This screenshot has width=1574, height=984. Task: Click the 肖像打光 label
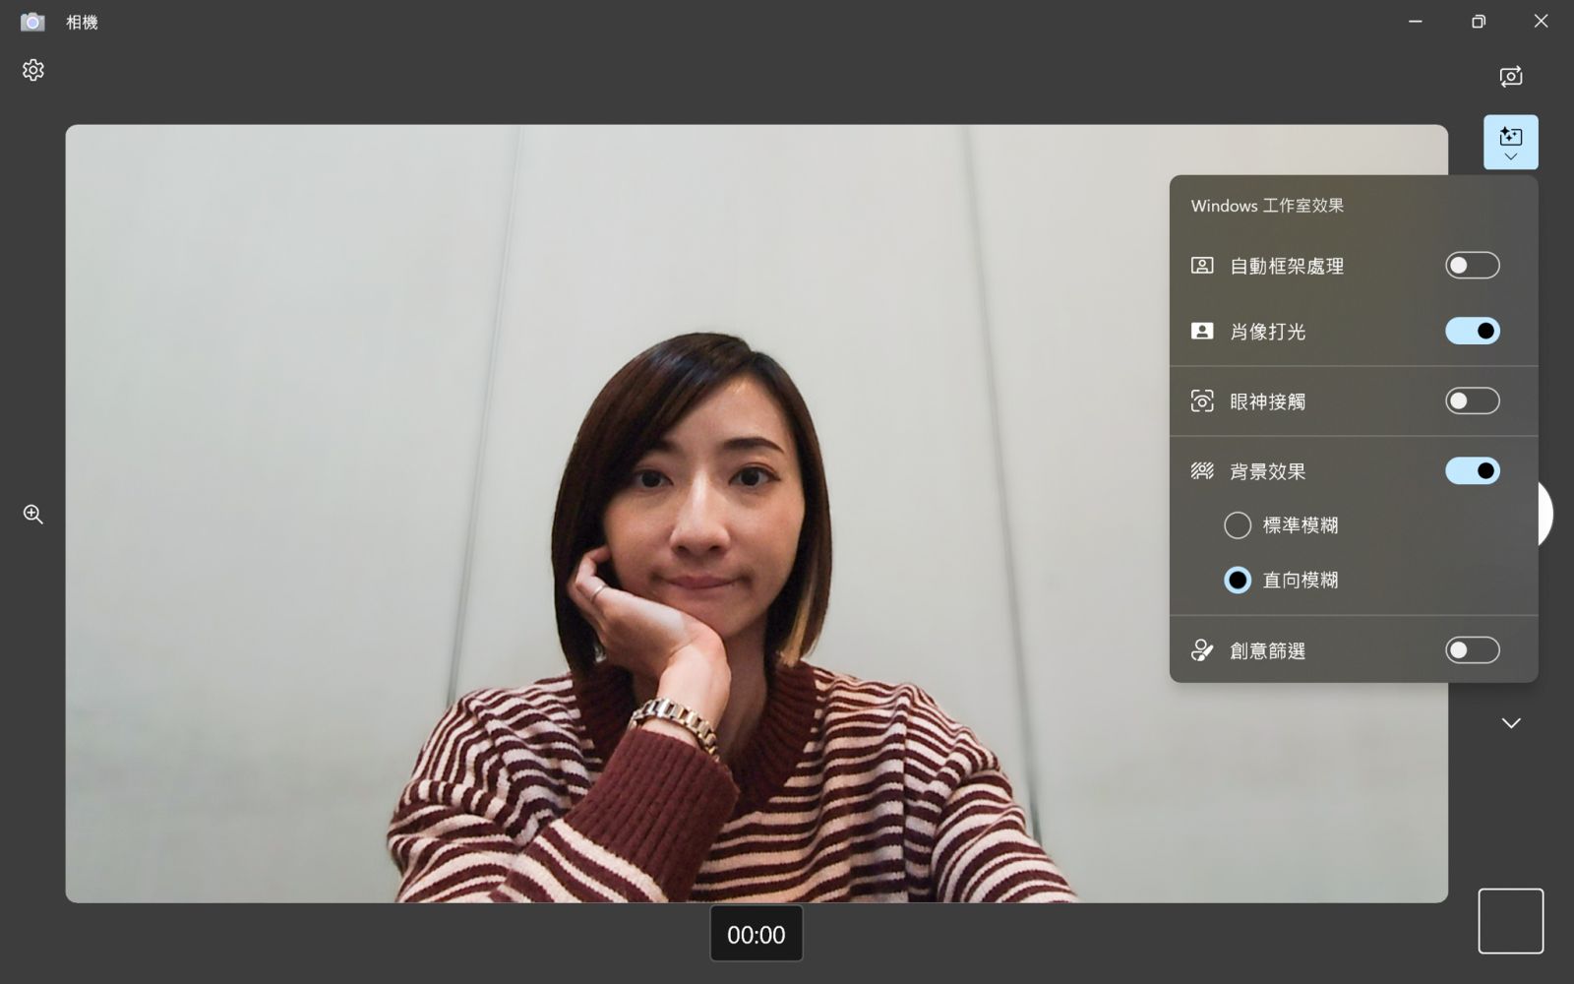(1267, 332)
